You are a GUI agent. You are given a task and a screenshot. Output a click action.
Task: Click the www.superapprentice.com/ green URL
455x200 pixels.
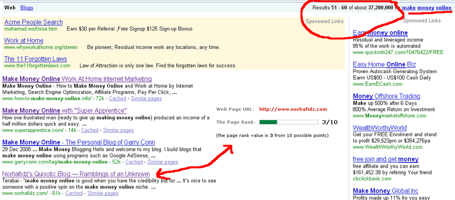point(32,130)
